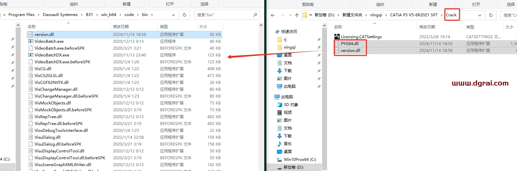
Task: Sort left window by 修改日期 column
Action: pyautogui.click(x=121, y=26)
